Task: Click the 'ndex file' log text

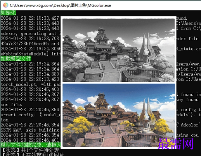Action: click(x=187, y=39)
